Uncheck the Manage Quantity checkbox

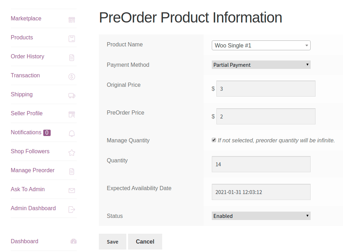[x=214, y=140]
